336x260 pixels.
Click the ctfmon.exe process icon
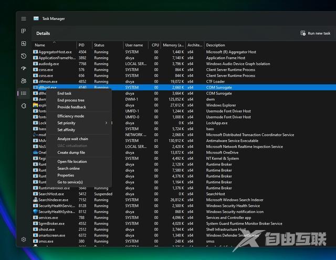point(35,81)
